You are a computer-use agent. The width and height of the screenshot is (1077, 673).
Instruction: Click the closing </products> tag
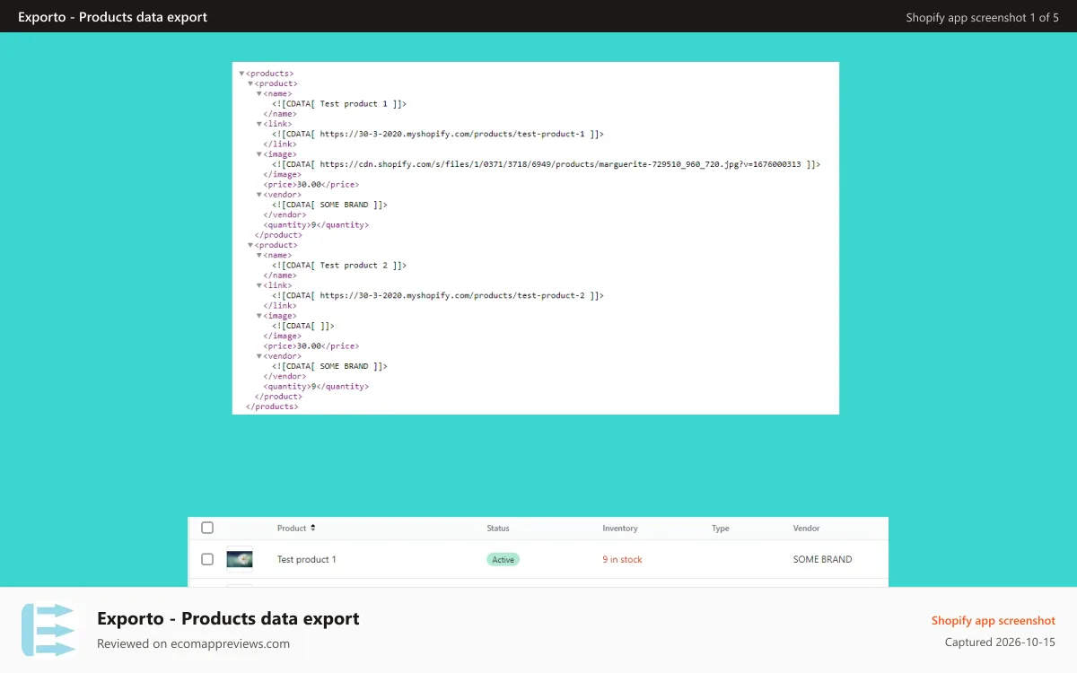click(x=272, y=406)
